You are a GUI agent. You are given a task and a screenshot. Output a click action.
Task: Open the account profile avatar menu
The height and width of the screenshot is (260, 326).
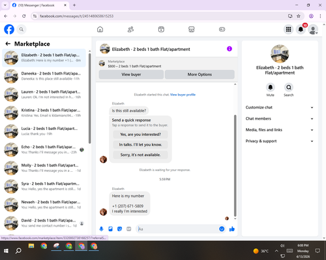[313, 29]
